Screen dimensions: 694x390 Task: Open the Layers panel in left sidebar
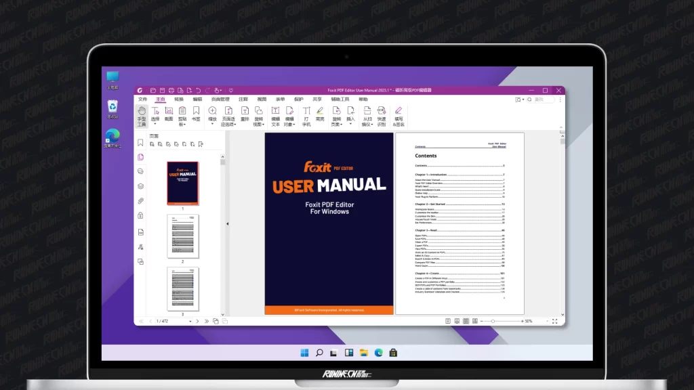pos(140,186)
